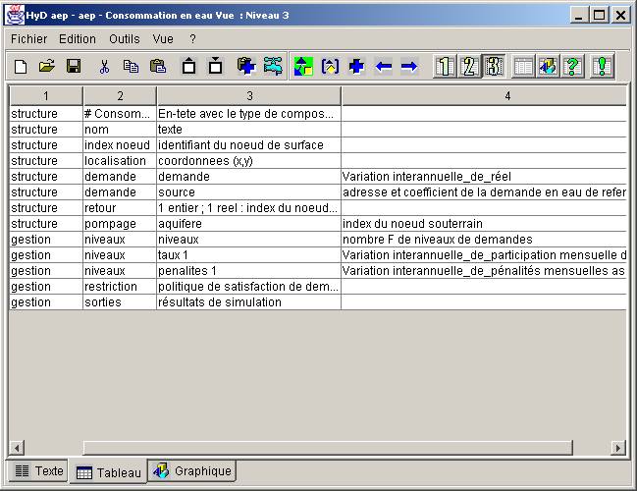
Task: Paste with the clipboard icon
Action: point(158,66)
